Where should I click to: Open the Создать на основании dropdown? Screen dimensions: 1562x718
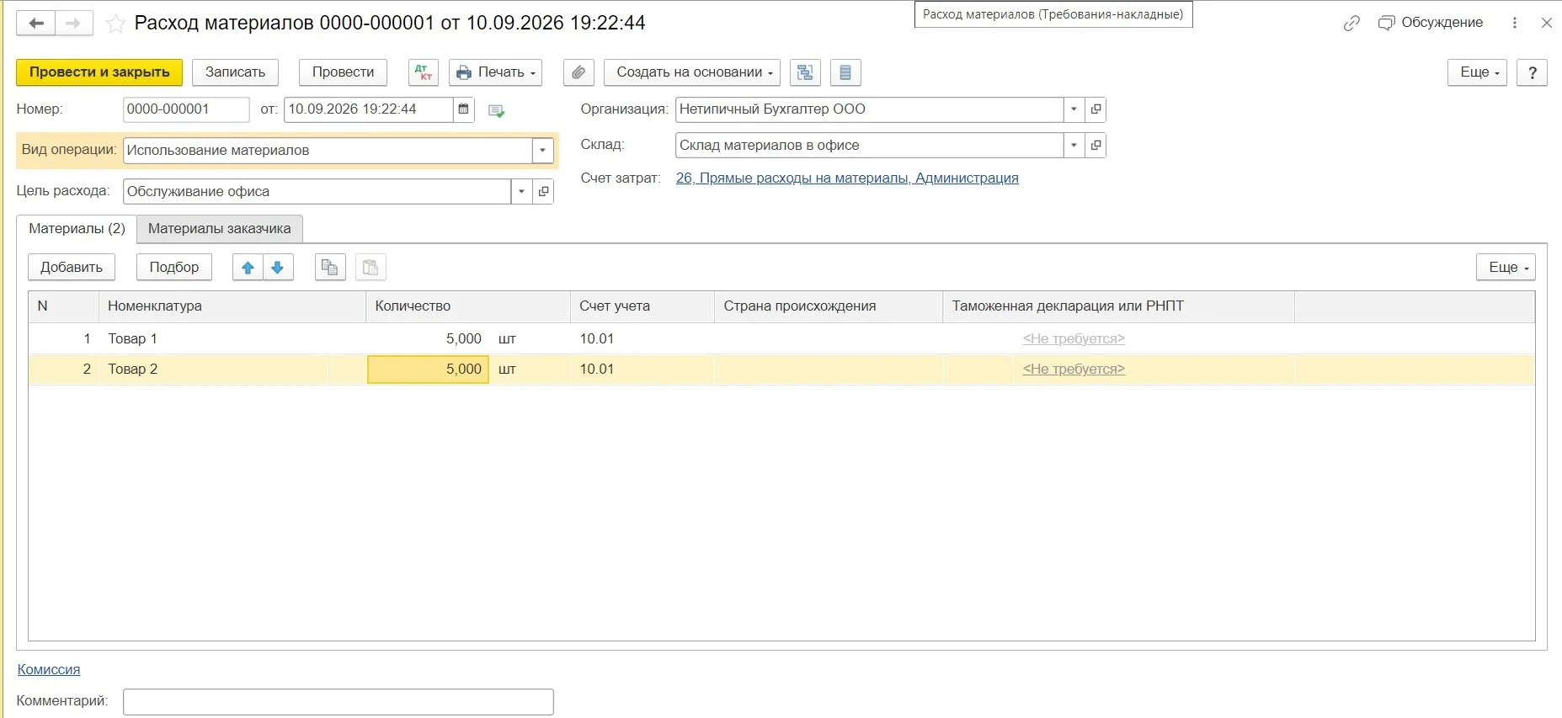692,72
